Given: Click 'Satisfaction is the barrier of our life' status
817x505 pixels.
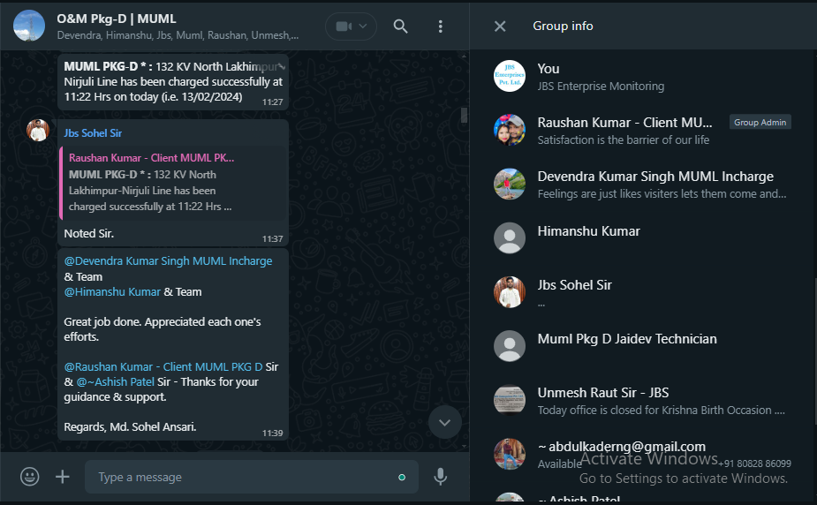Looking at the screenshot, I should [x=624, y=140].
